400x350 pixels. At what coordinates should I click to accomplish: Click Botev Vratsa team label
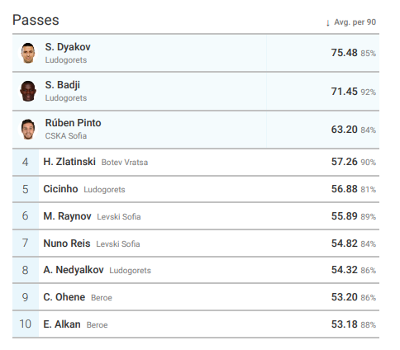click(x=125, y=163)
